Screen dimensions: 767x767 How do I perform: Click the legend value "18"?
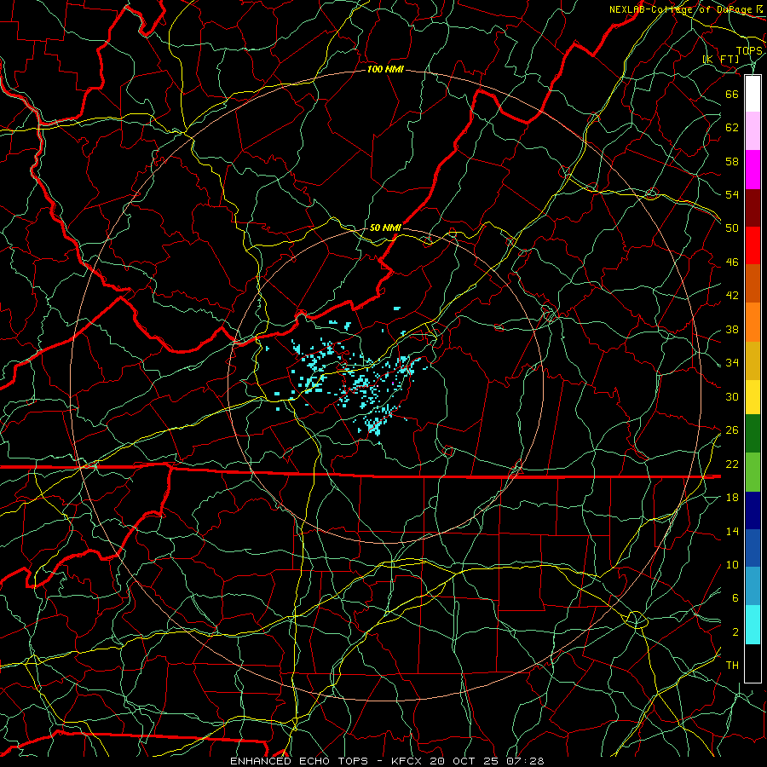coord(732,498)
